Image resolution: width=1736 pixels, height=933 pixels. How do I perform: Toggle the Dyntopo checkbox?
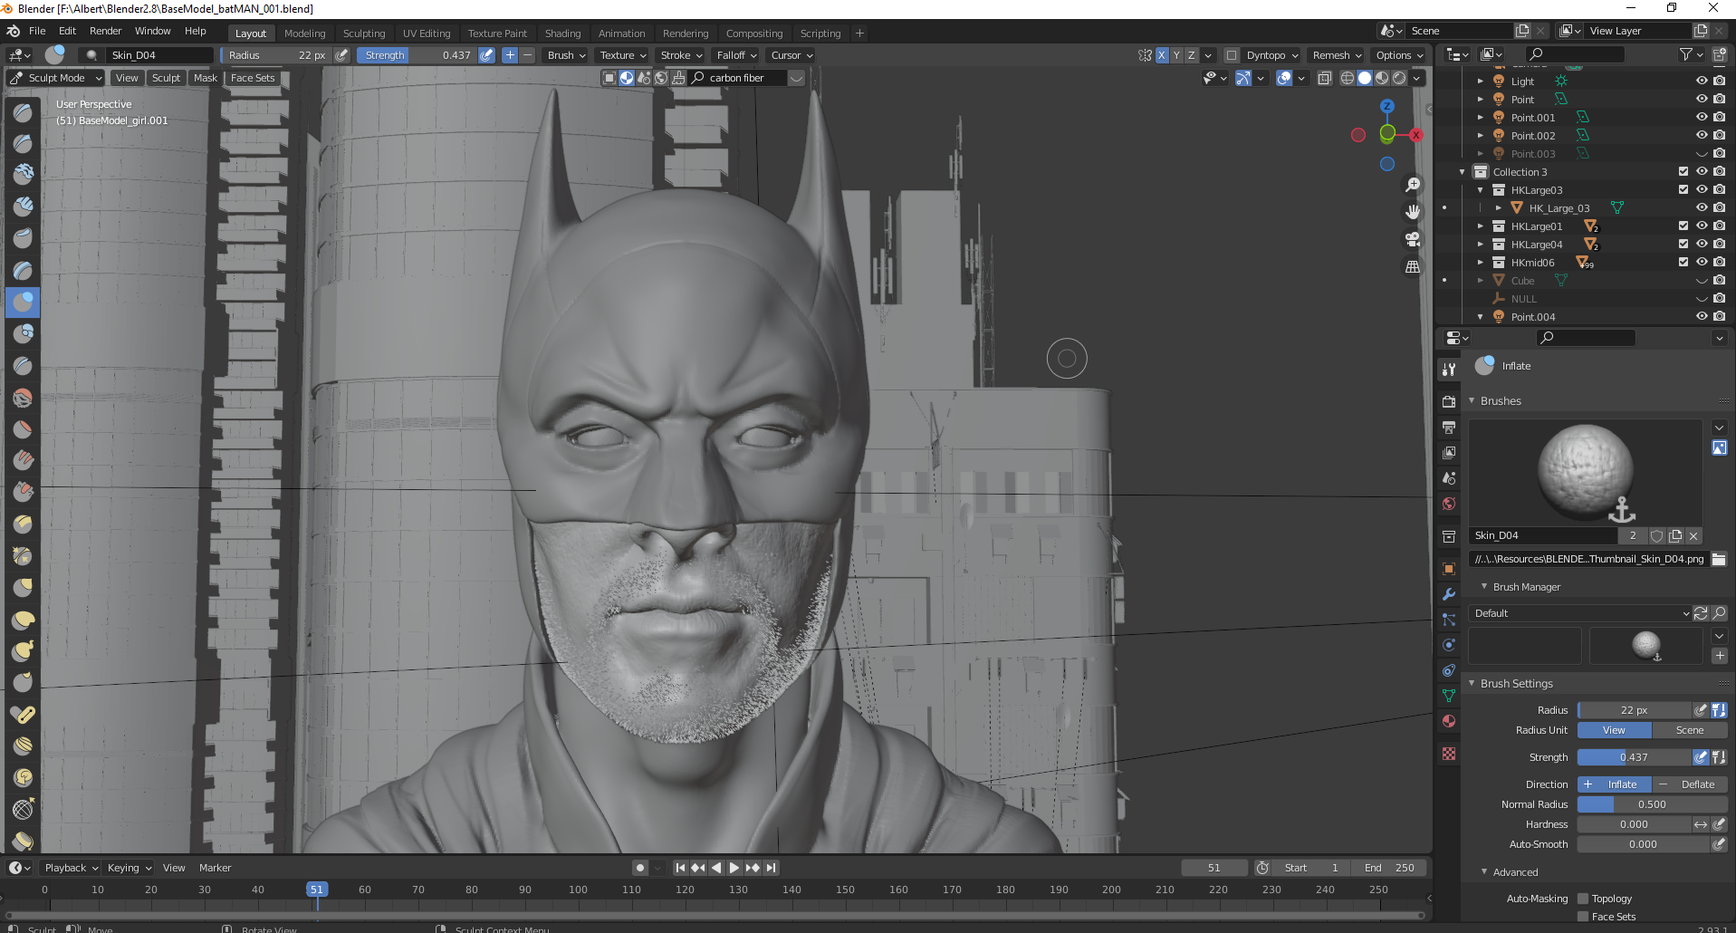(1231, 55)
